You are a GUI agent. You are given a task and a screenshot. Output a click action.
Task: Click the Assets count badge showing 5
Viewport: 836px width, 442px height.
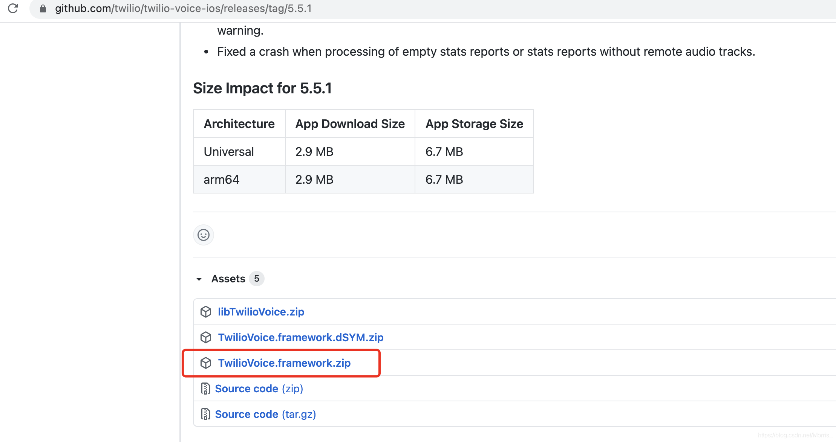(257, 279)
